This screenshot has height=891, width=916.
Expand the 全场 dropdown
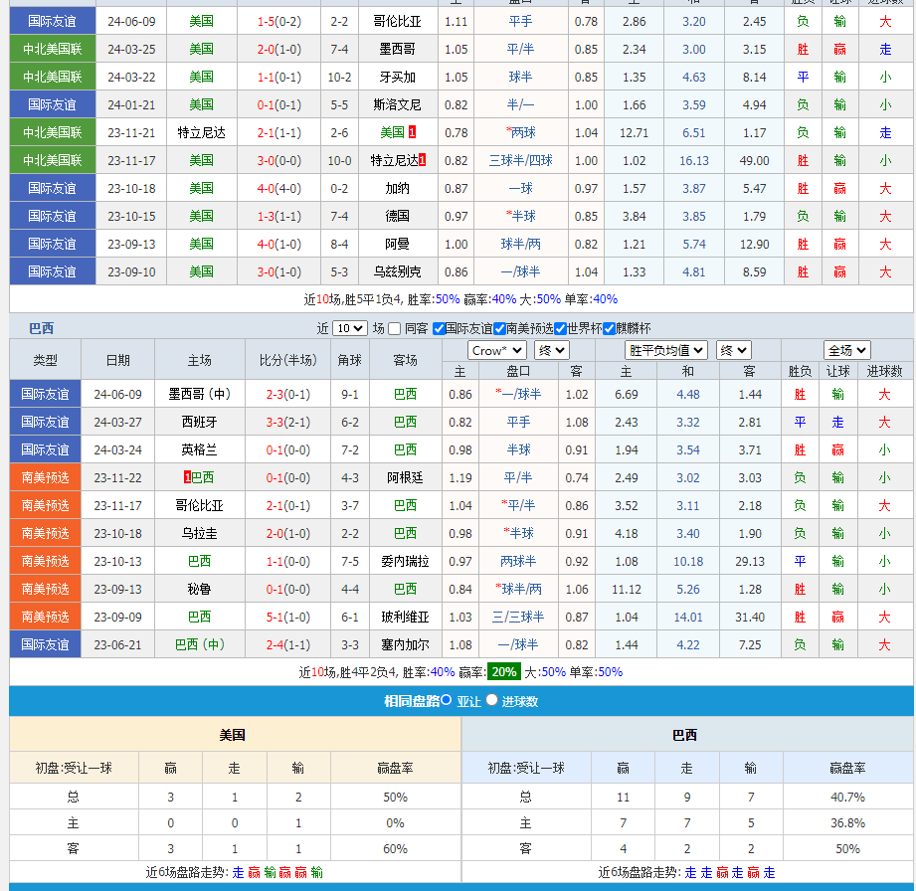[846, 350]
